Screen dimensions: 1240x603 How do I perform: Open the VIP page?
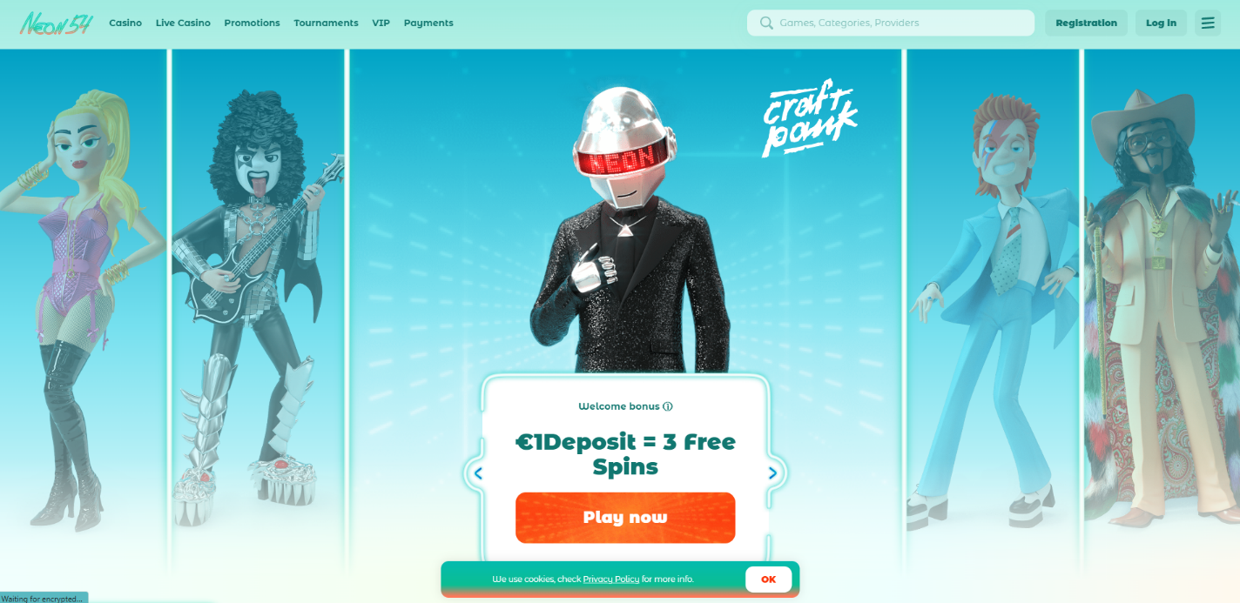(381, 23)
